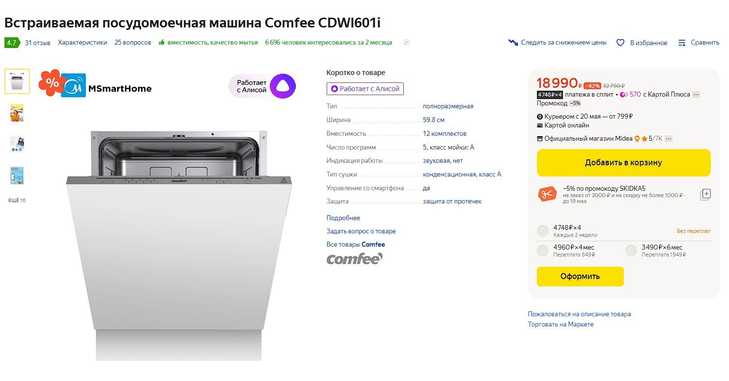Open the 31 отзыв reviews section
This screenshot has height=381, width=729.
click(x=38, y=43)
